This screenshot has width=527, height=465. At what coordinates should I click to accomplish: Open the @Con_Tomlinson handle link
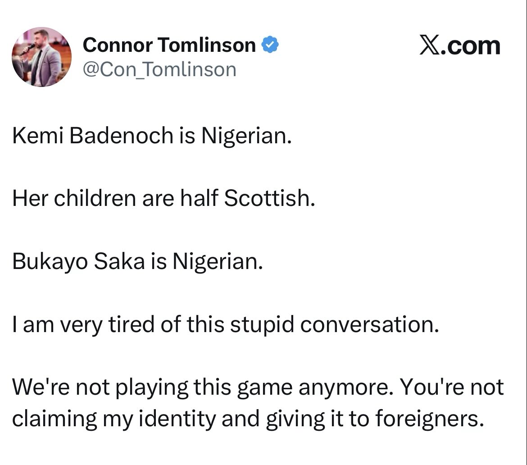(159, 69)
